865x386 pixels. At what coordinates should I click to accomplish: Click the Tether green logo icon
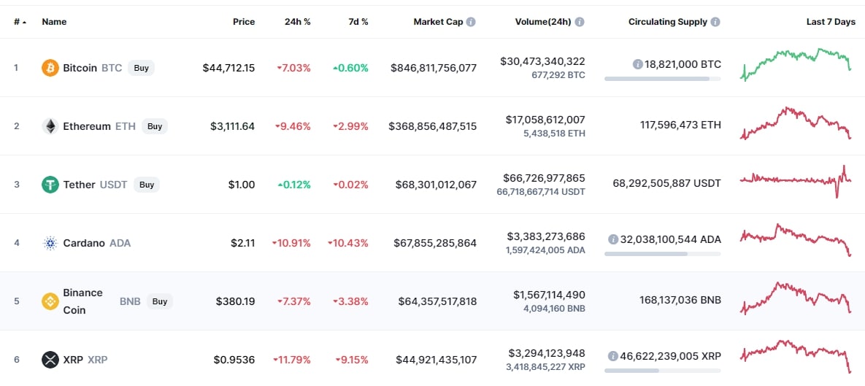click(50, 185)
